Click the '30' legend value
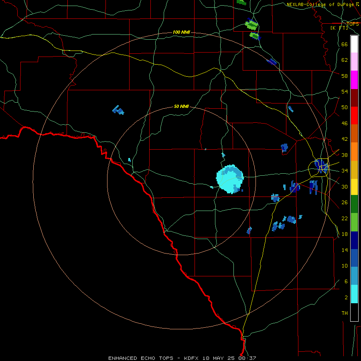361x361 pixels. click(345, 187)
